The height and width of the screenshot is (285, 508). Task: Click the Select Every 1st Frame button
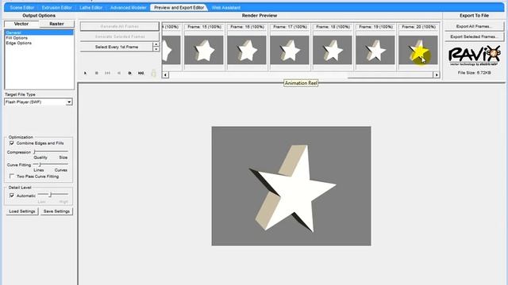[117, 47]
